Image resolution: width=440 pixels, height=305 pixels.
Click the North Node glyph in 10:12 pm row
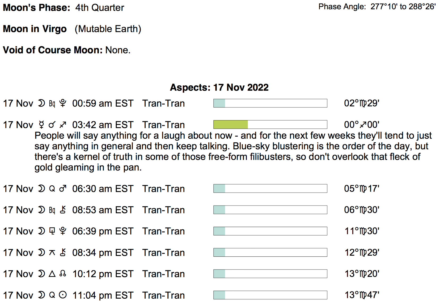(63, 274)
